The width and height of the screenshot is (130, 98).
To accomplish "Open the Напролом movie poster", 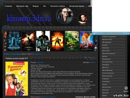I will tap(14, 41).
